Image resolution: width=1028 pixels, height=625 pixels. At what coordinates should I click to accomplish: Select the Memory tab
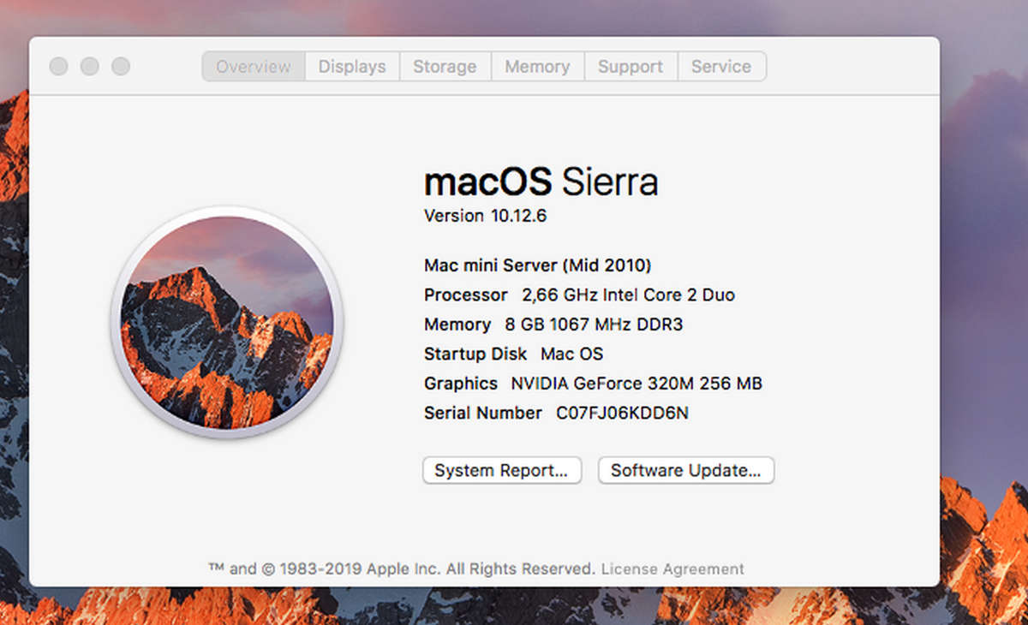[x=537, y=66]
